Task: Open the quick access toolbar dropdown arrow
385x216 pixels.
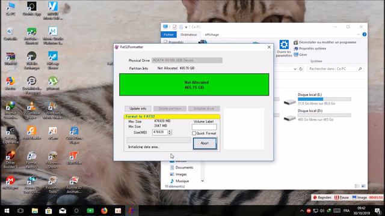Action: (x=186, y=27)
